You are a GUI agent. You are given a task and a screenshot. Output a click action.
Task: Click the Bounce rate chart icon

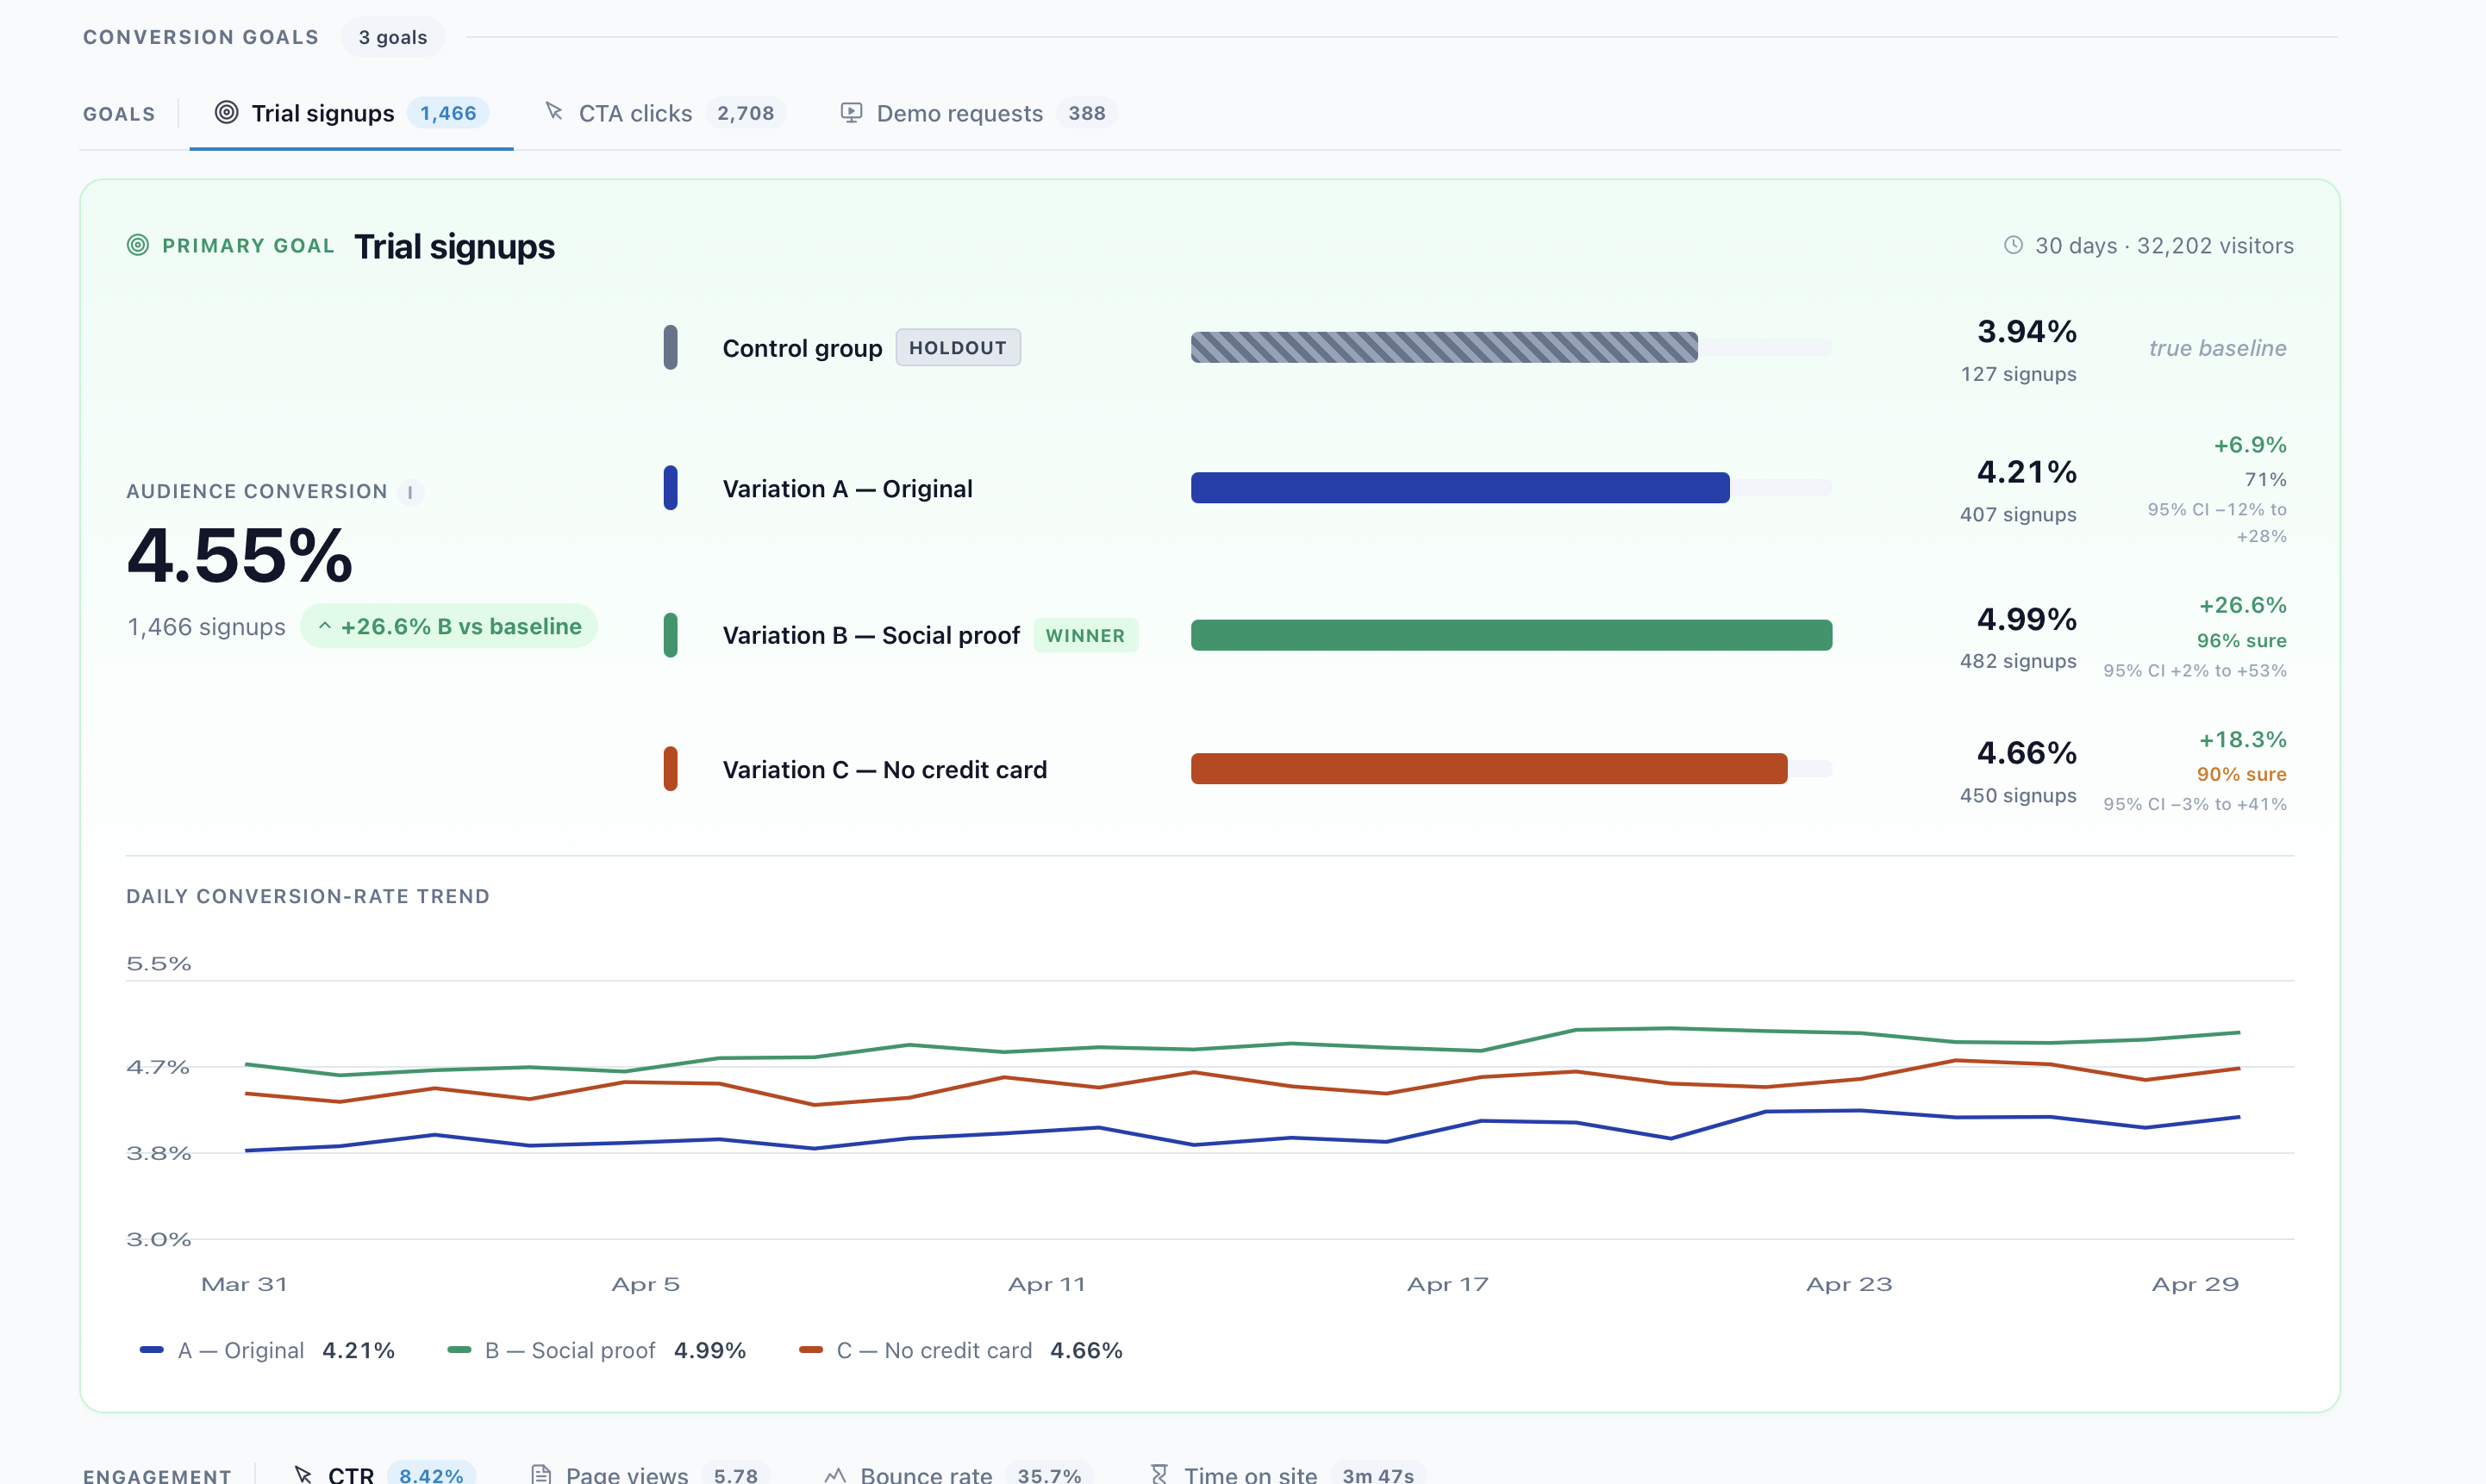point(835,1474)
